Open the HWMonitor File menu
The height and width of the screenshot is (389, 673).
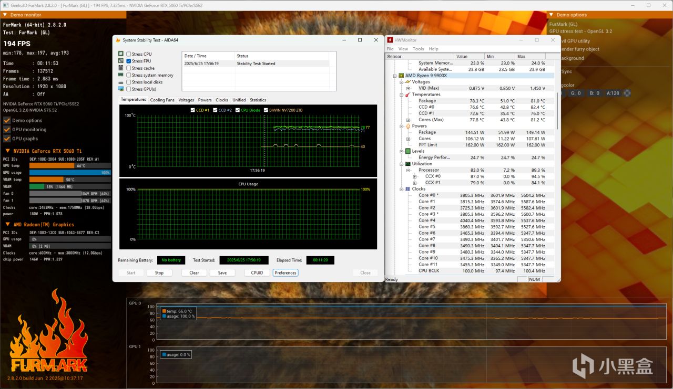(390, 49)
